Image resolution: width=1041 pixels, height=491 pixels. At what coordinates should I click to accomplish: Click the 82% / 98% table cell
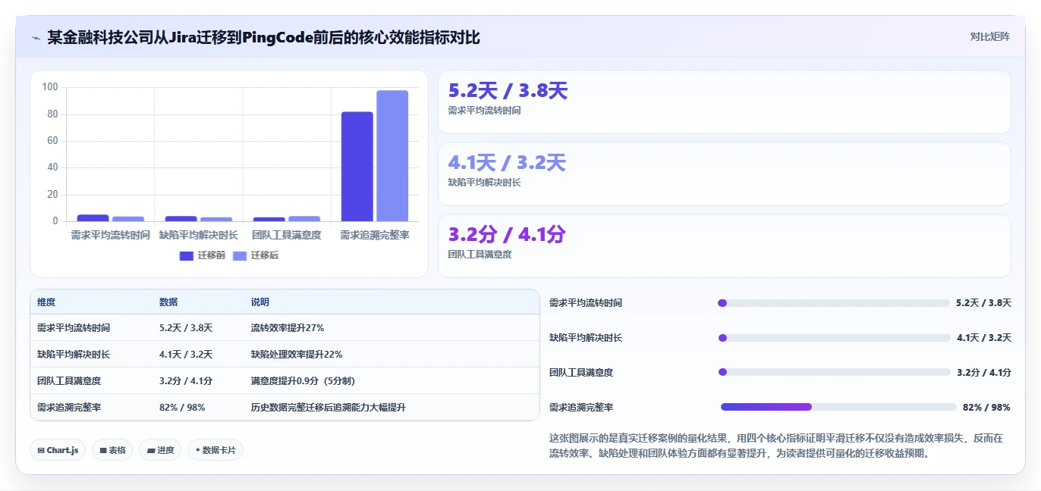pyautogui.click(x=182, y=407)
